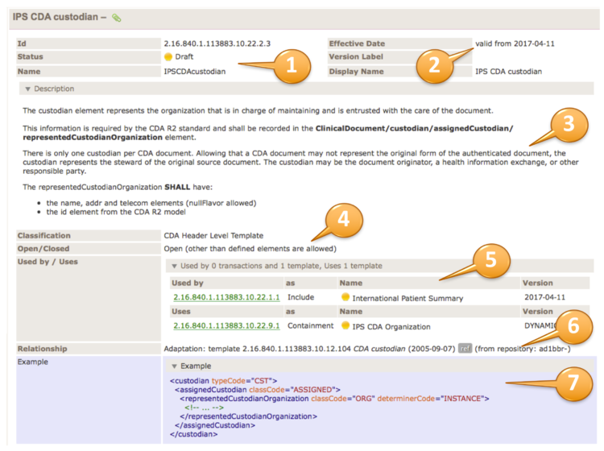Click the Status field label
This screenshot has height=451, width=604.
point(30,57)
